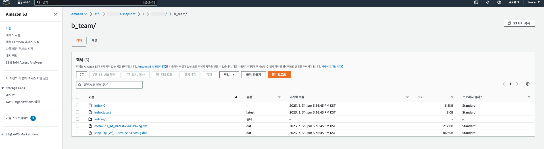The height and width of the screenshot is (149, 544).
Task: Click the 버킷 breadcrumb link
Action: [x=97, y=14]
